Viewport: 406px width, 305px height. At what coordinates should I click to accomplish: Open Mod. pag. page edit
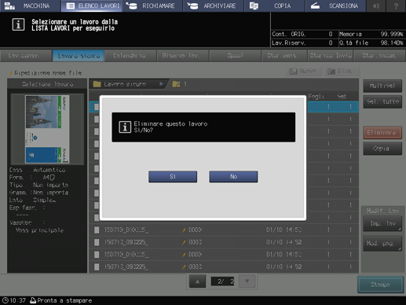(382, 244)
